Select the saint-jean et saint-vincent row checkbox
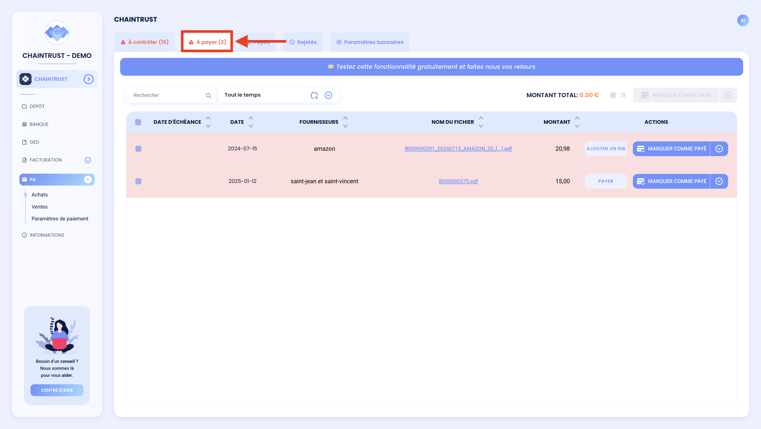This screenshot has height=429, width=761. 138,181
